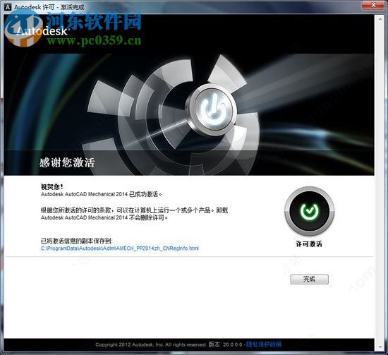Screen dimensions: 388x355
Task: Click the scrollbar up arrow
Action: [380, 19]
